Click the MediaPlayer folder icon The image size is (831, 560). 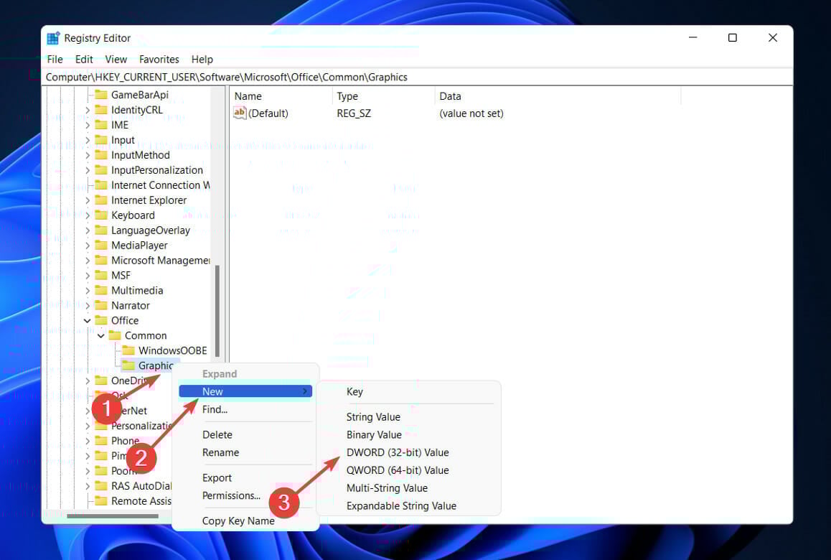(x=100, y=246)
